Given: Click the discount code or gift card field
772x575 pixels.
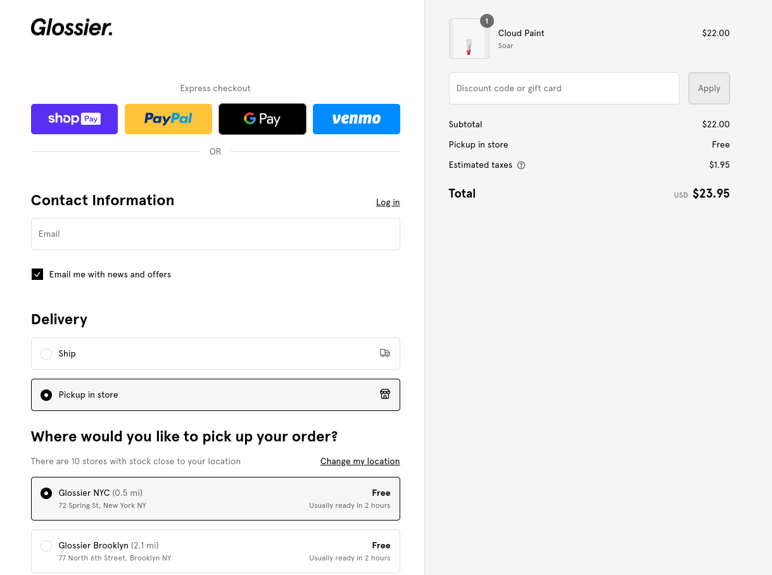Looking at the screenshot, I should 564,89.
